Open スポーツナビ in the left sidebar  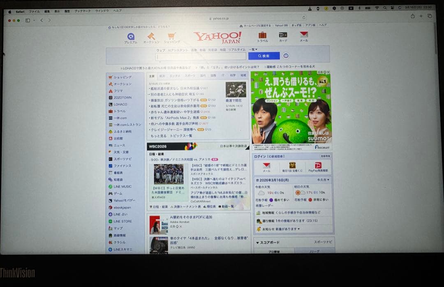123,159
